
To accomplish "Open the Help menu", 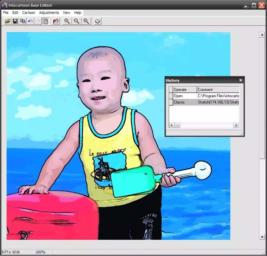I will pyautogui.click(x=77, y=12).
